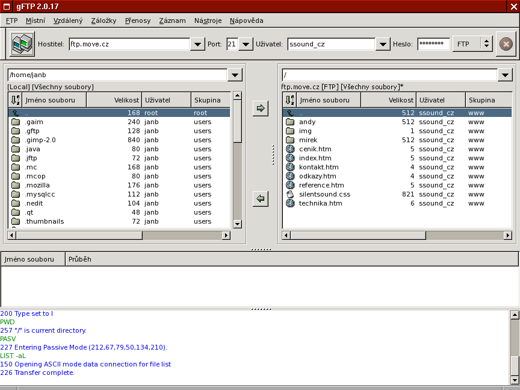Click the index.htm web file icon

(x=290, y=158)
